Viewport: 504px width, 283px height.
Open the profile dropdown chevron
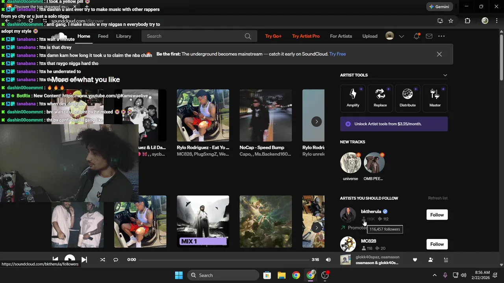click(x=401, y=36)
